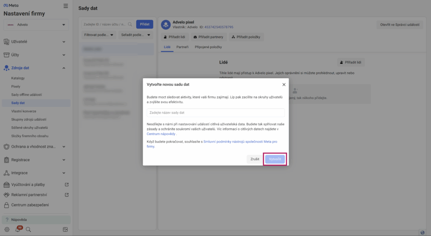Open Vyúčtování a platby external link icon

(67, 185)
